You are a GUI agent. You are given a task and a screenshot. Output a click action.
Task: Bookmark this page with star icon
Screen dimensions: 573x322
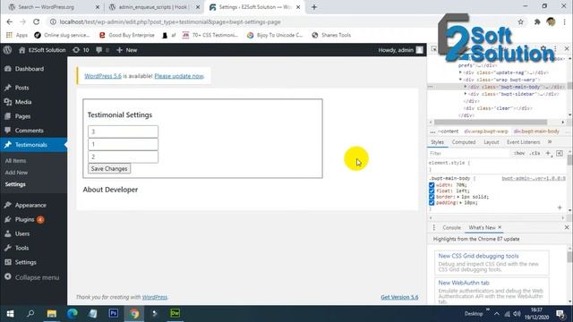pos(521,21)
